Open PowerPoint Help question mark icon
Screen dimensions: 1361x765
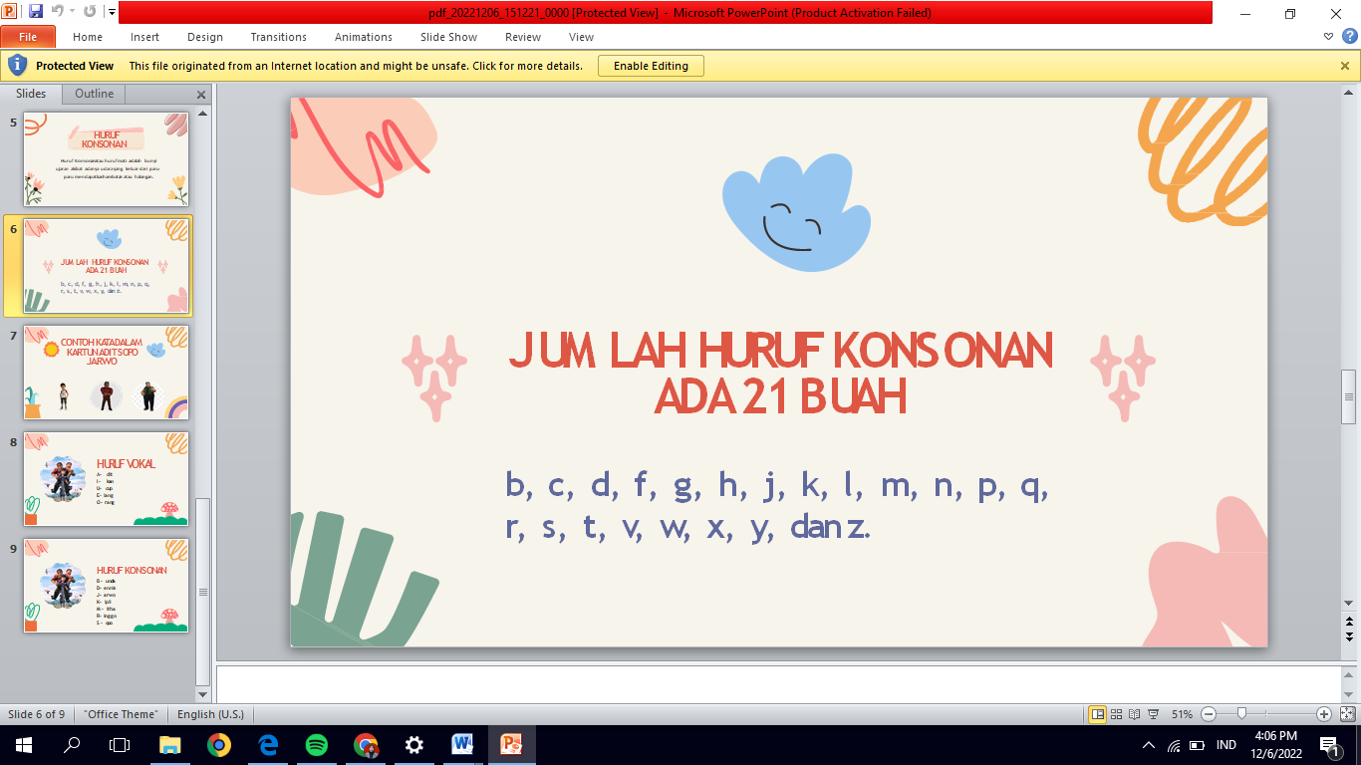coord(1349,37)
